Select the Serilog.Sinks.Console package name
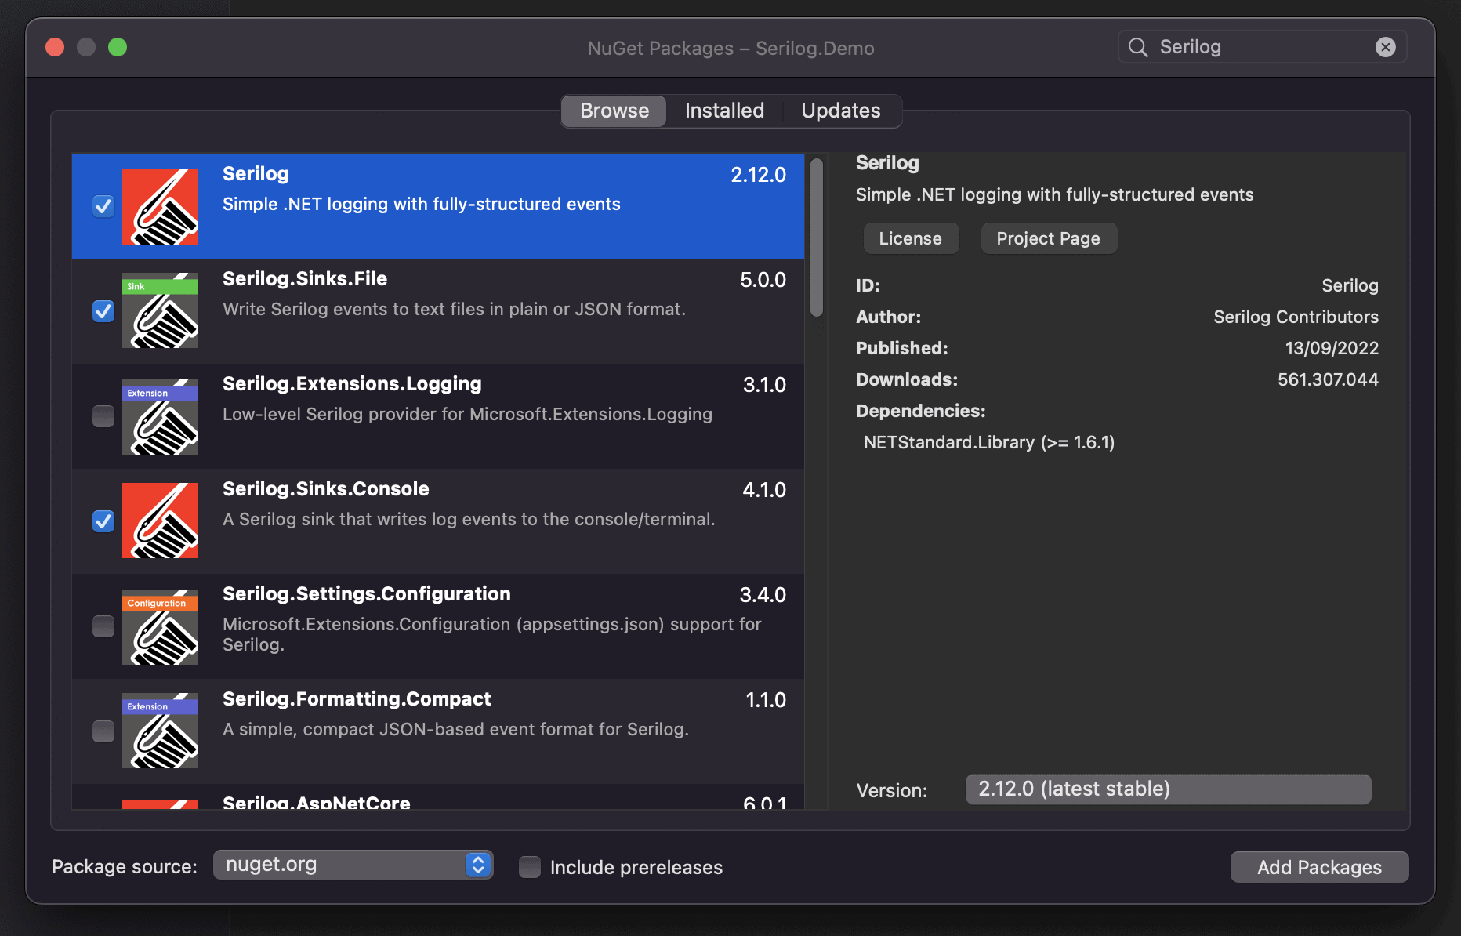Viewport: 1461px width, 936px height. (326, 489)
